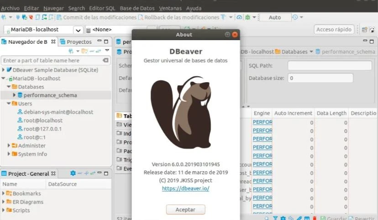Expand the ER Diagrams folder
Screen dimensions: 378x220
(x=3, y=202)
